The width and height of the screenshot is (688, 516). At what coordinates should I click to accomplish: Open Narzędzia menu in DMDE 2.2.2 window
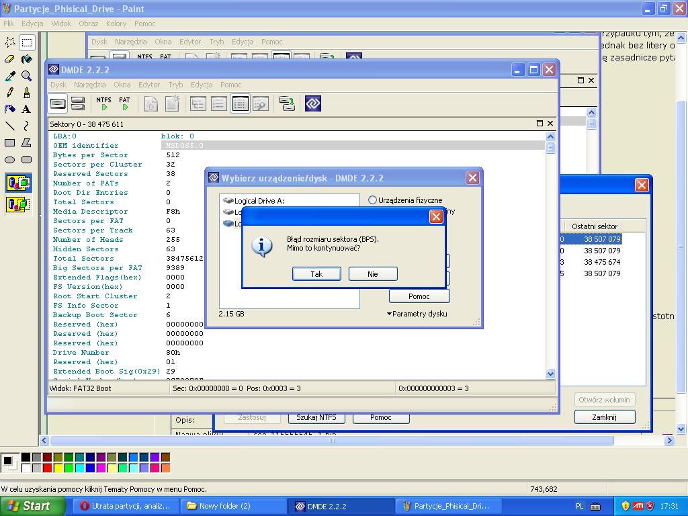click(x=89, y=85)
